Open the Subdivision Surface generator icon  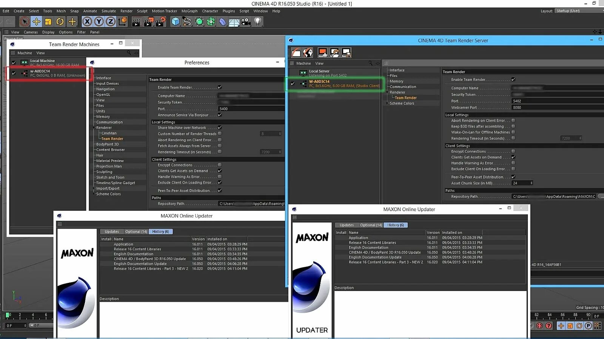point(199,21)
